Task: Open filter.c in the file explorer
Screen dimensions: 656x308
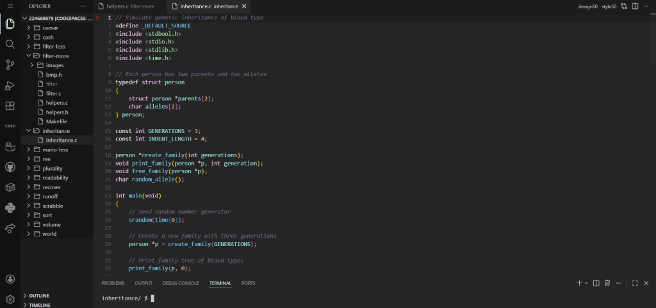Action: (x=54, y=93)
